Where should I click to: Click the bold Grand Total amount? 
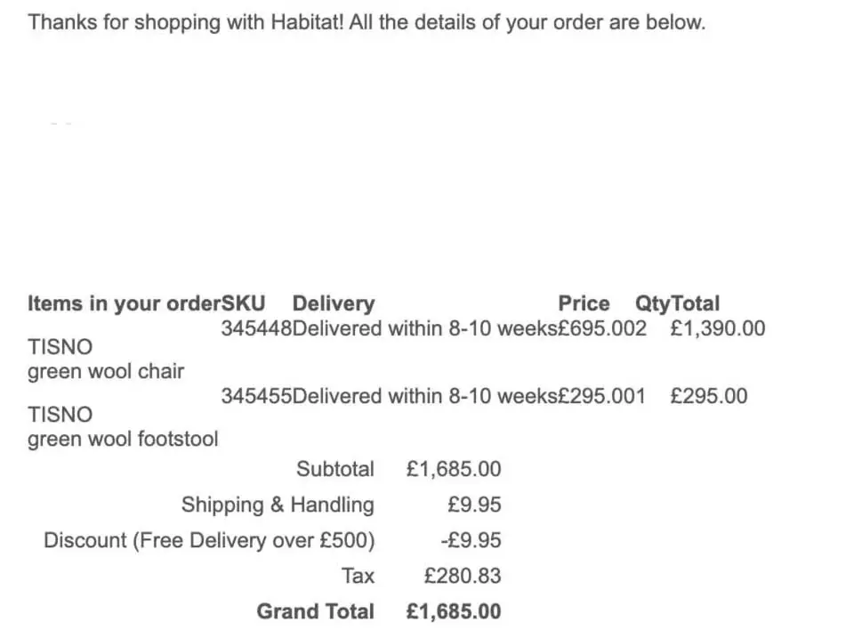(453, 611)
